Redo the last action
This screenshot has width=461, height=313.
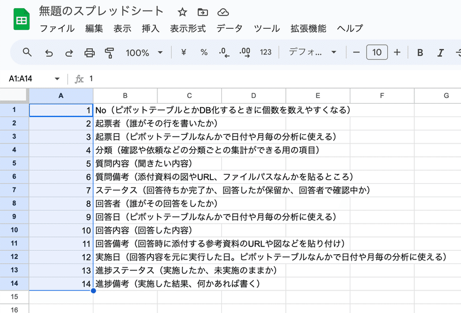coord(69,52)
